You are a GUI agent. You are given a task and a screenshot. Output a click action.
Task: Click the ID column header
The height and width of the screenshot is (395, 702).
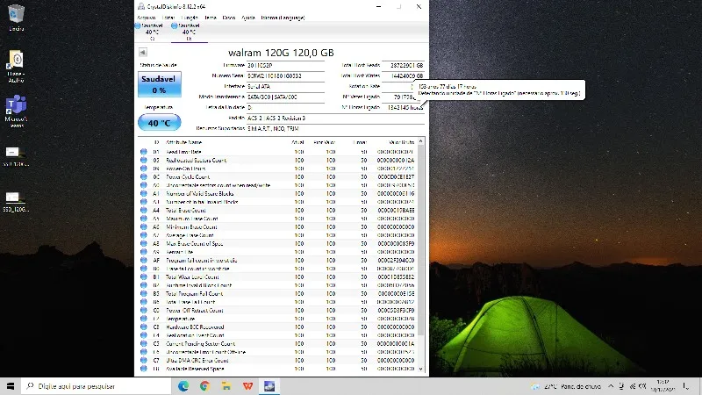[x=156, y=142]
